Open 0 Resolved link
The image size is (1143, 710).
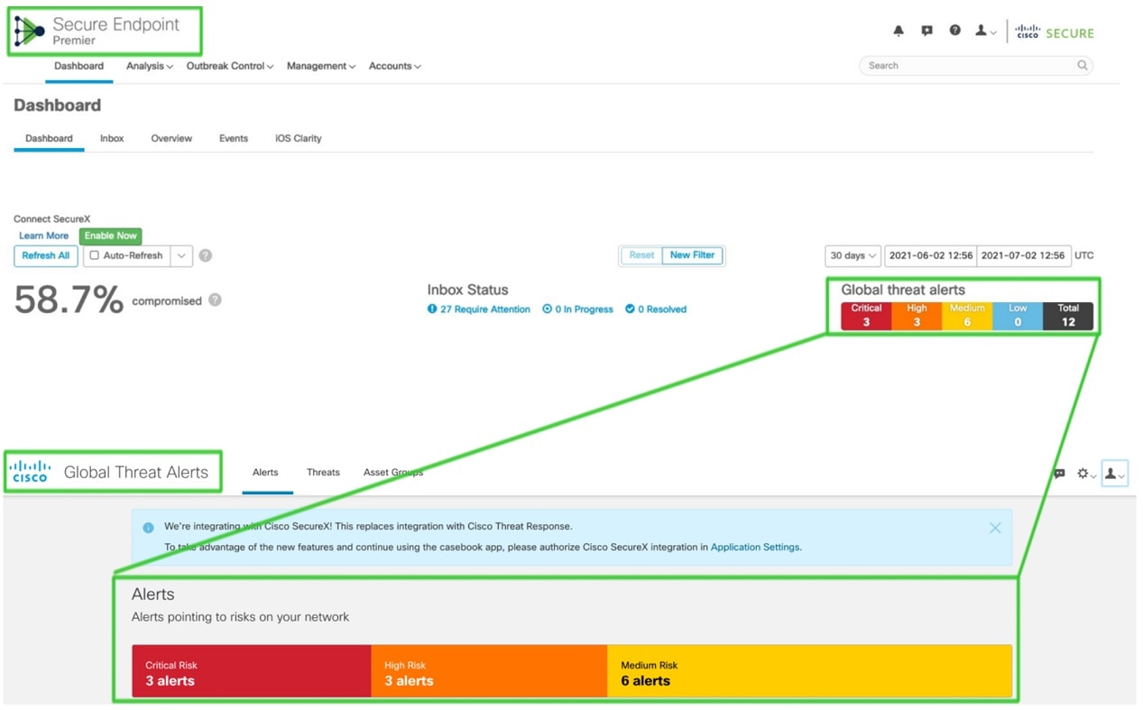(x=656, y=309)
